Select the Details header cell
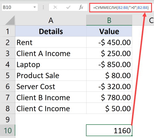 click(x=51, y=31)
